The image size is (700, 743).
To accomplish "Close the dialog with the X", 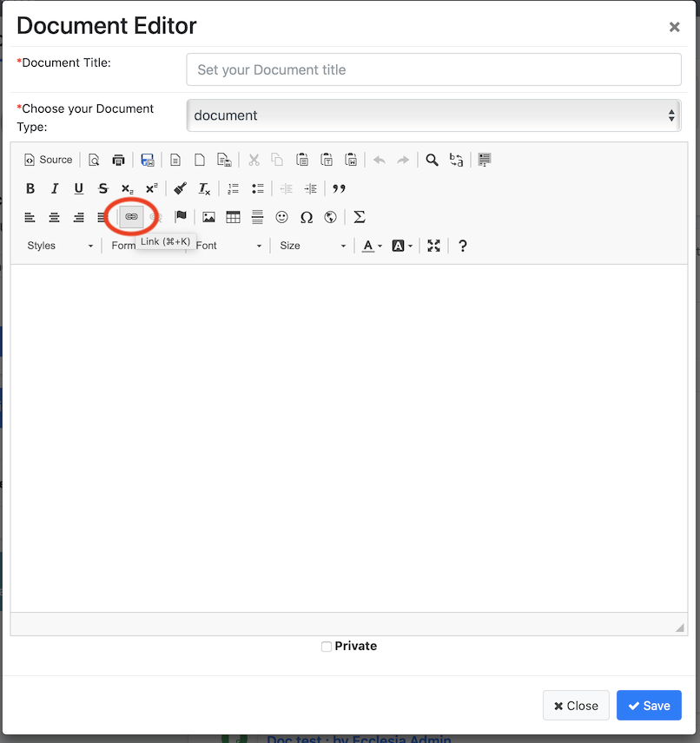I will click(x=675, y=27).
